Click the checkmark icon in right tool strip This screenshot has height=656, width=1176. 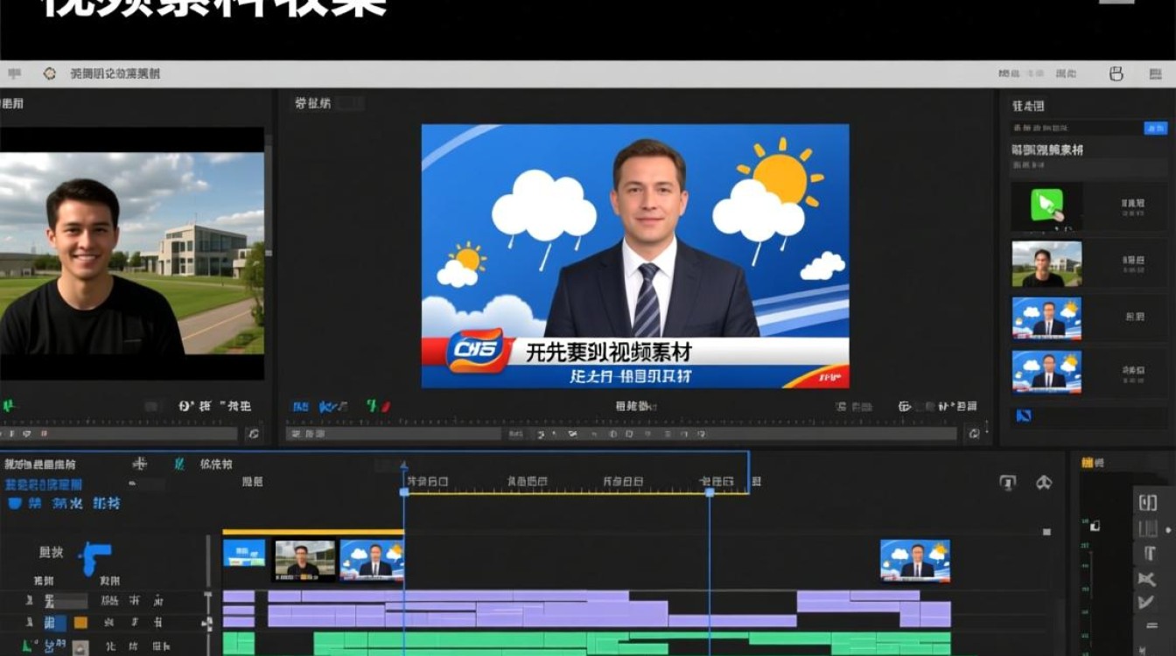[1147, 602]
